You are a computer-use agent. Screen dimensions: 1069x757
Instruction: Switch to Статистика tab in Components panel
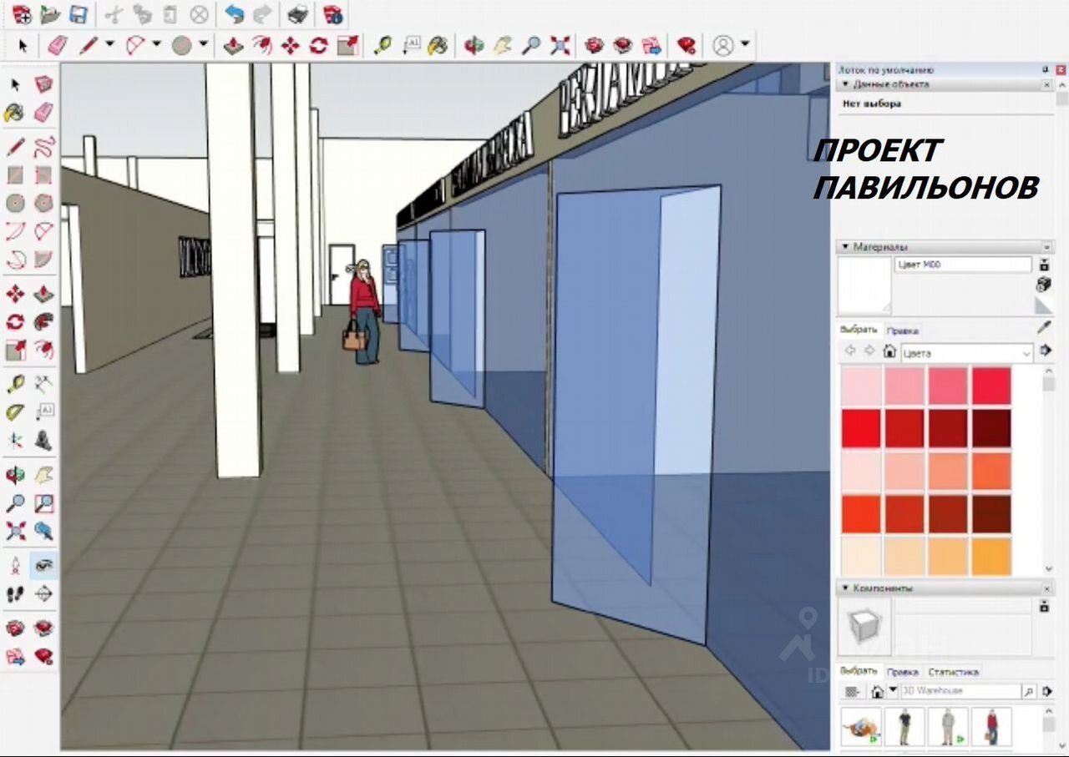pos(953,672)
